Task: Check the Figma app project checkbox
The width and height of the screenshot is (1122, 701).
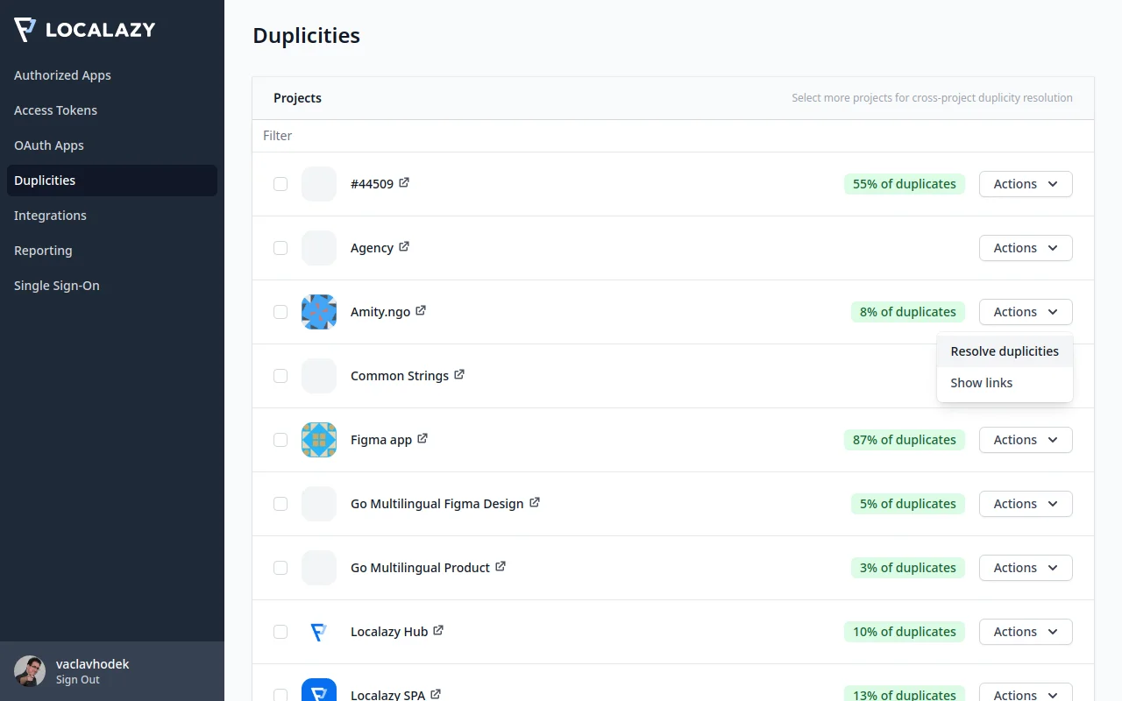Action: coord(280,440)
